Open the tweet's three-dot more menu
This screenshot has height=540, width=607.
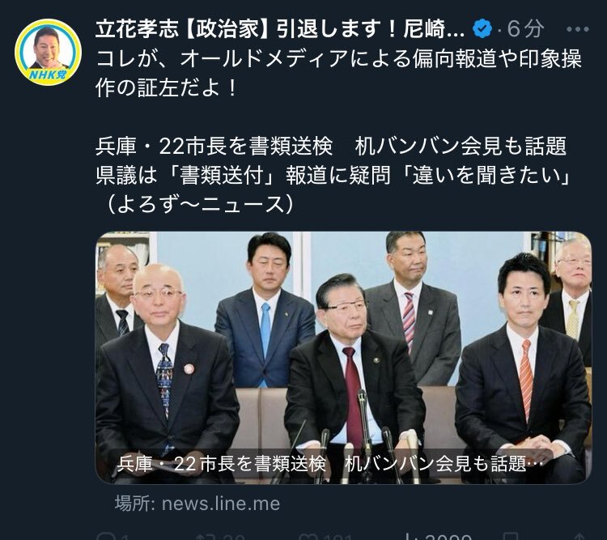[577, 29]
